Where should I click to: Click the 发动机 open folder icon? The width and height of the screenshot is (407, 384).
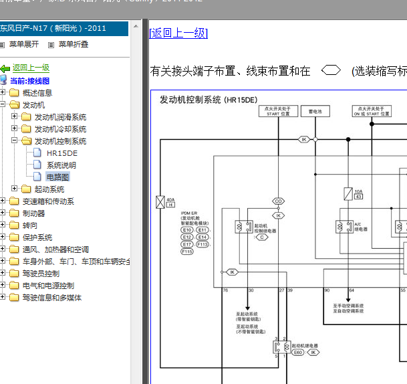click(14, 105)
